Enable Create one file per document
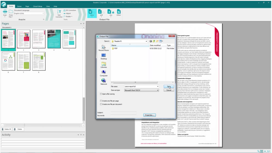Image resolution: width=272 pixels, height=153 pixels. click(x=101, y=104)
